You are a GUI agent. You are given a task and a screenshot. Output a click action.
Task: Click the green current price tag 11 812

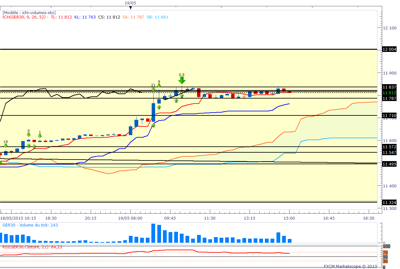[389, 93]
